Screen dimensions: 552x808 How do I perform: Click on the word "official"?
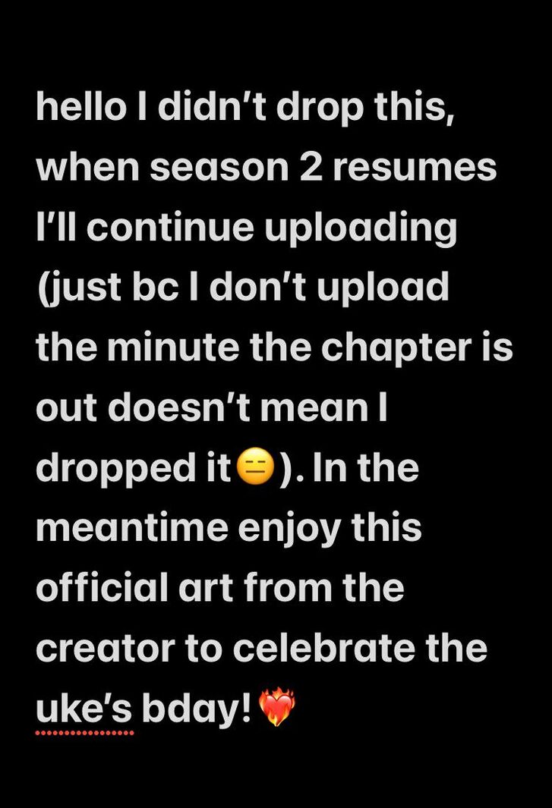103,586
